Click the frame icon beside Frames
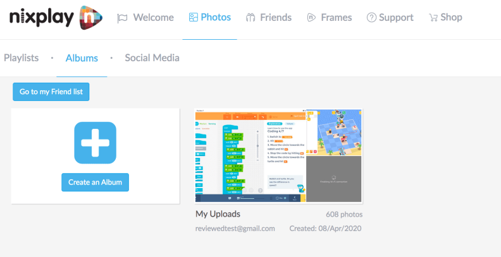Viewport: 501px width, 257px height. coord(311,18)
